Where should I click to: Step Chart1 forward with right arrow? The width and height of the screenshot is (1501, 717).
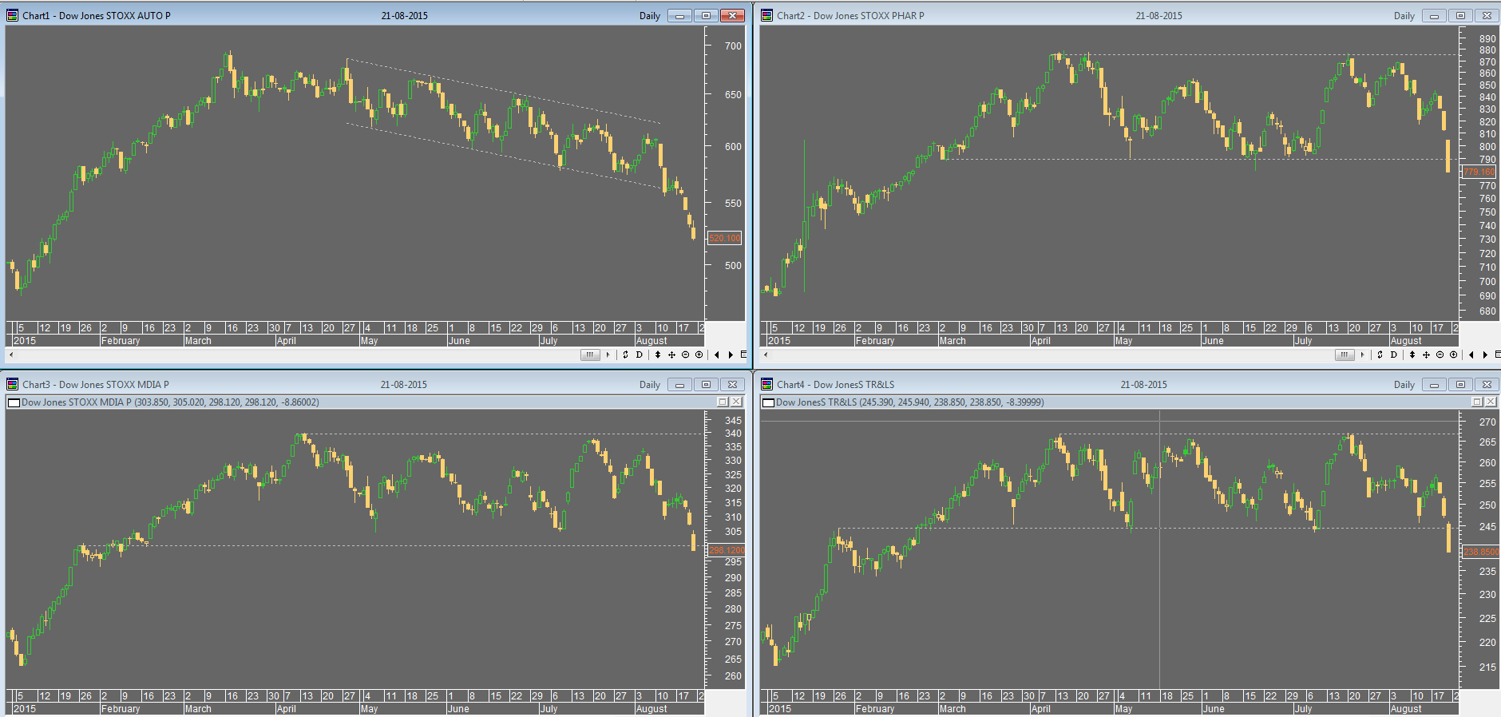click(731, 355)
